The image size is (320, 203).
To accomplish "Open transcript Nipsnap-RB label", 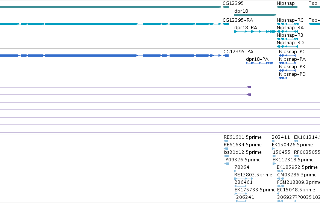I will click(x=290, y=35).
